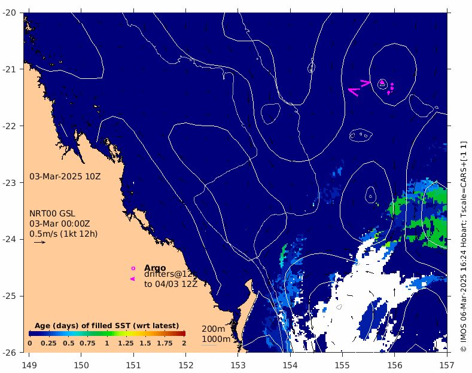472x373 pixels.
Task: Select the drifters@12h legend label
Action: [x=170, y=274]
